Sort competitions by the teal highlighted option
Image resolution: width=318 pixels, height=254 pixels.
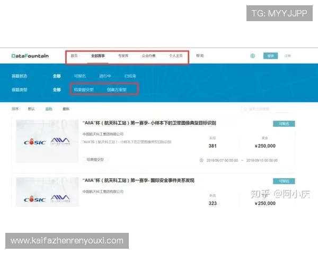49,109
